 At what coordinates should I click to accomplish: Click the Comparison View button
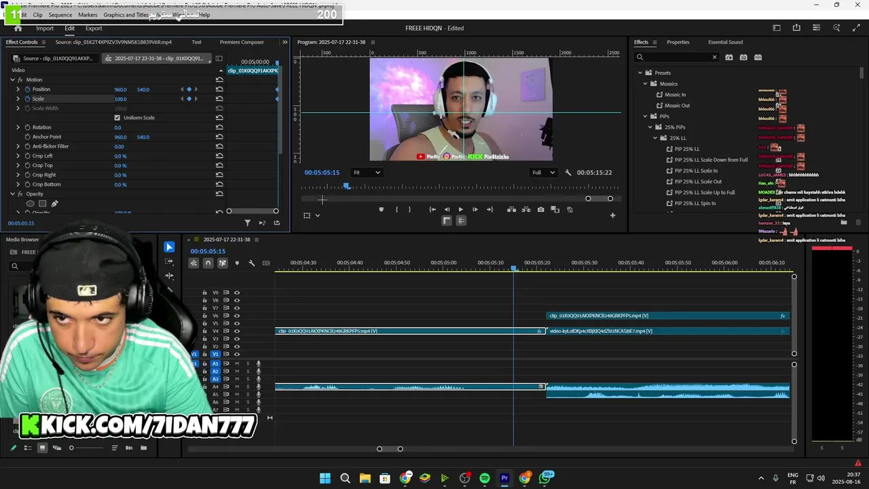point(555,210)
